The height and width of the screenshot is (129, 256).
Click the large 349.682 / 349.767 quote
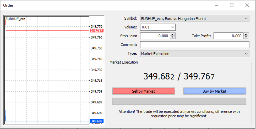[179, 76]
